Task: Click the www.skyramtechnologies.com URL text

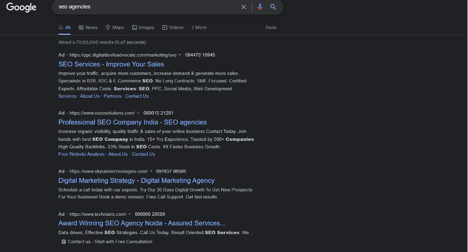Action: click(x=108, y=171)
